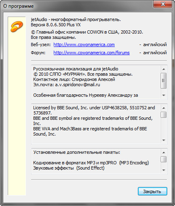Click down arrow in BBE license scrollbar
The width and height of the screenshot is (175, 206).
click(164, 140)
